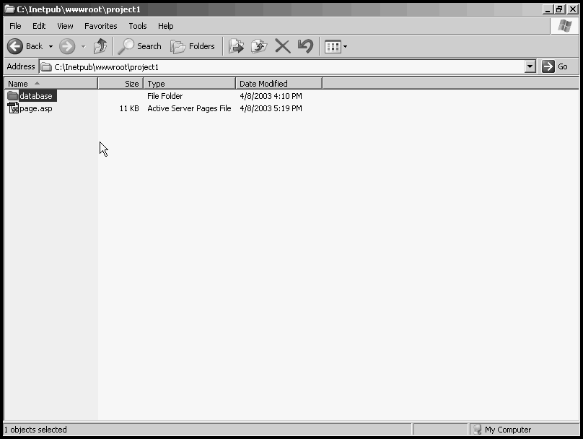Click the '4/8/2003 5:19 PM' date cell

(271, 108)
